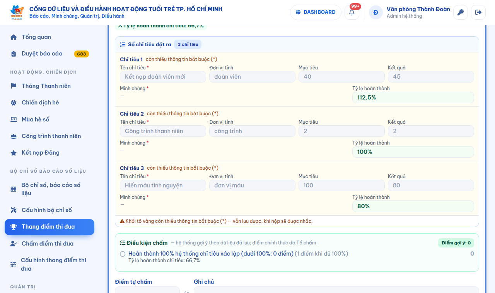Image resolution: width=495 pixels, height=293 pixels.
Task: Click the Kết nạp đoàn viên mới name field
Action: click(163, 77)
